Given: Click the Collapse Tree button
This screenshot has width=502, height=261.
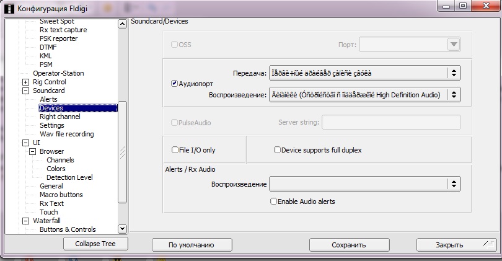Looking at the screenshot, I should click(x=95, y=244).
